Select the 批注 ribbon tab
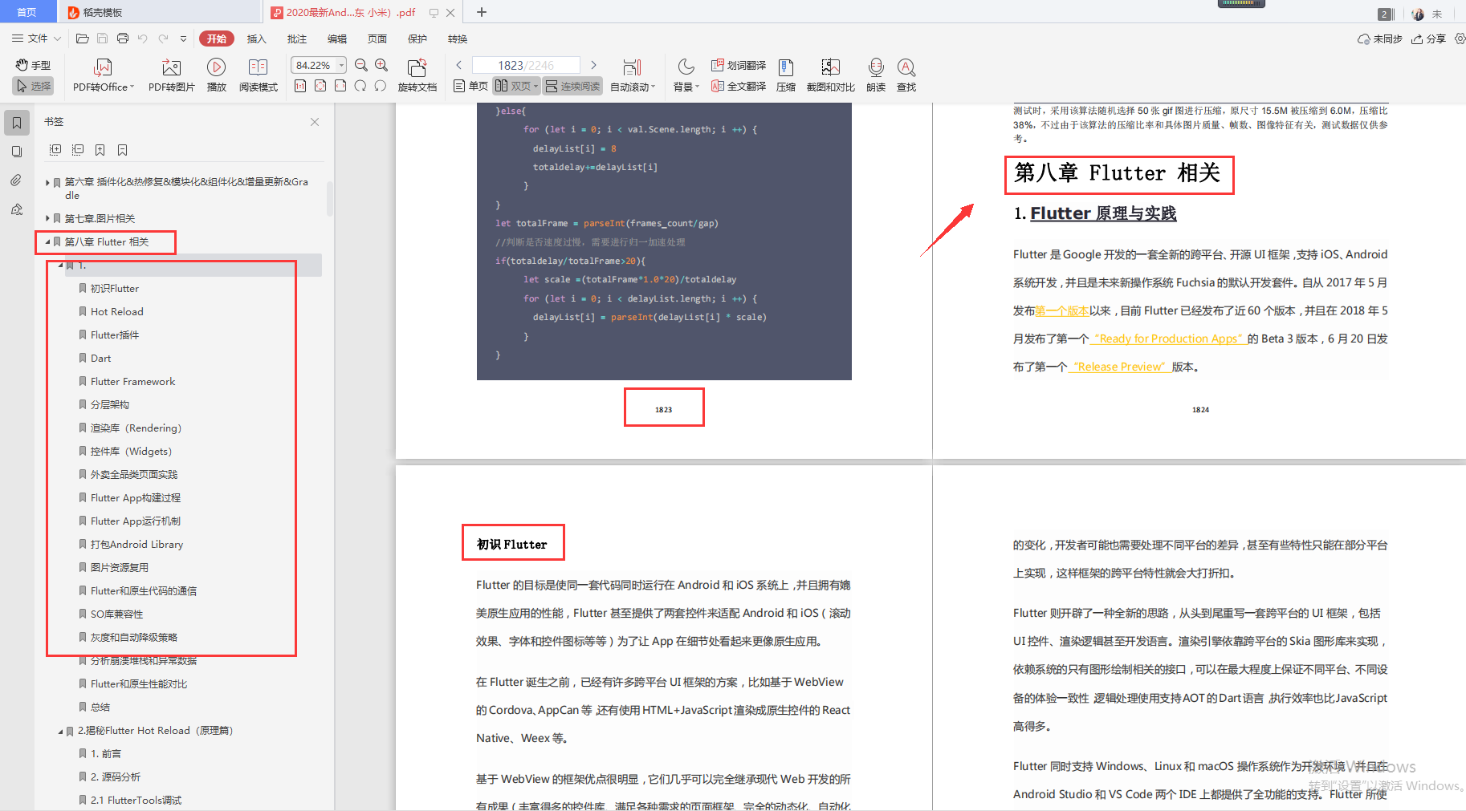This screenshot has height=811, width=1466. click(x=297, y=39)
